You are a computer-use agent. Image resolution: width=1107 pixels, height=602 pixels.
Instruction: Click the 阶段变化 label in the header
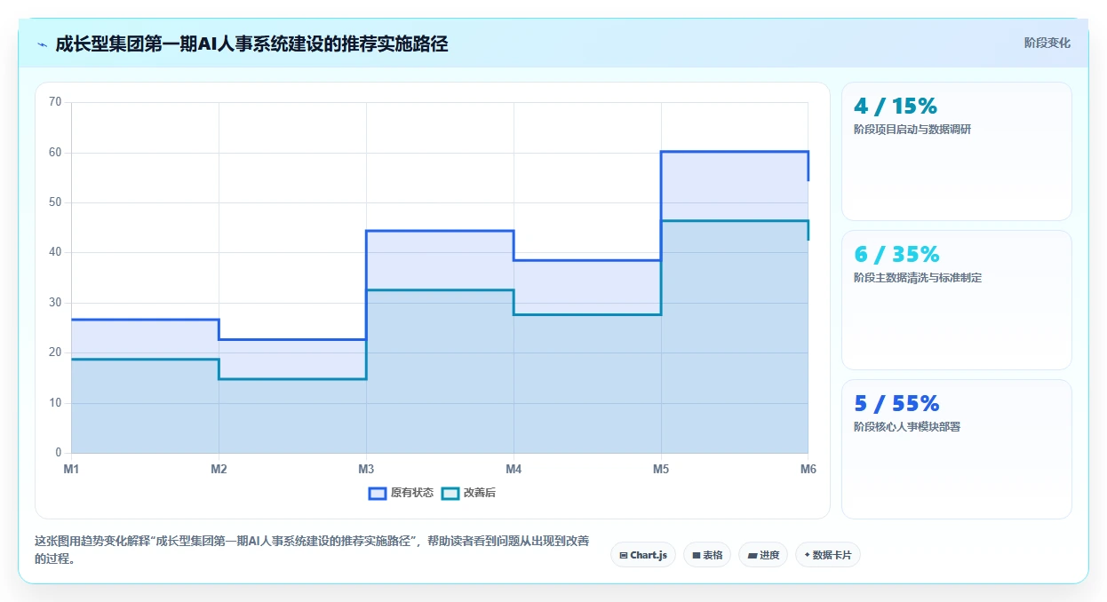[1047, 43]
